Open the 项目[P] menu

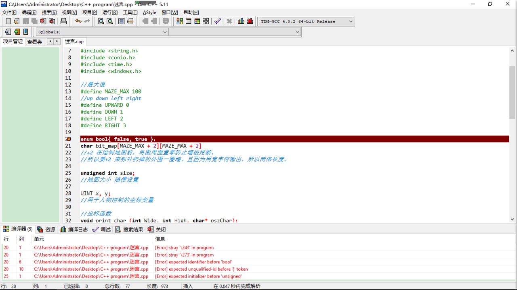(x=90, y=12)
